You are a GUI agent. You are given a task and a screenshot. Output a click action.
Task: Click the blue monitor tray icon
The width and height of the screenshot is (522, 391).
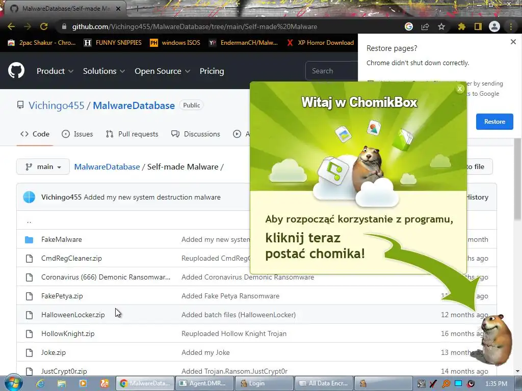coord(458,384)
